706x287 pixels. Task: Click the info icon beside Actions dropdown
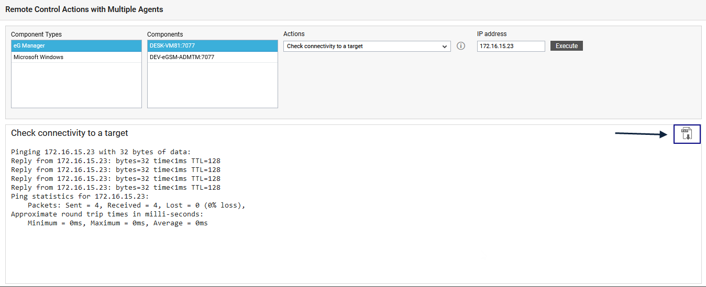461,46
